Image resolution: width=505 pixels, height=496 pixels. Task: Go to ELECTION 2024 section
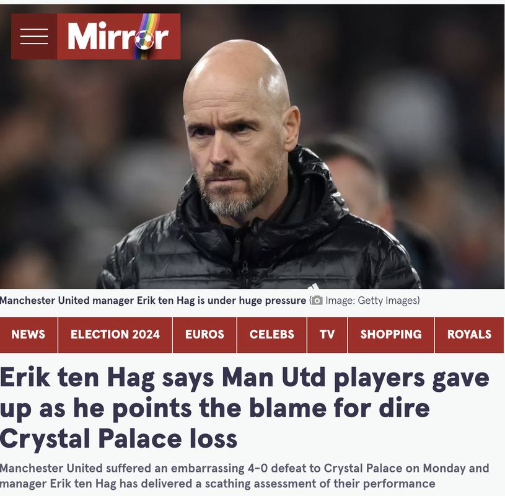pos(115,335)
